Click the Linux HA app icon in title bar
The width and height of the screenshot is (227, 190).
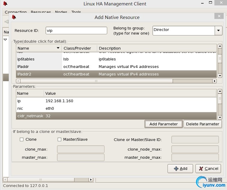[5, 4]
